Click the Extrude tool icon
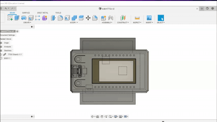The height and width of the screenshot is (122, 217). (17, 18)
